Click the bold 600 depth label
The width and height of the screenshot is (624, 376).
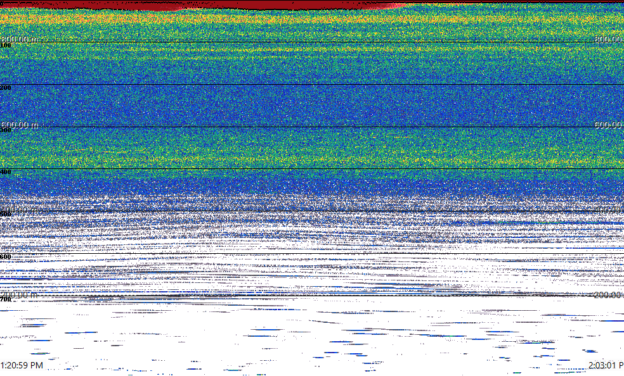click(6, 257)
